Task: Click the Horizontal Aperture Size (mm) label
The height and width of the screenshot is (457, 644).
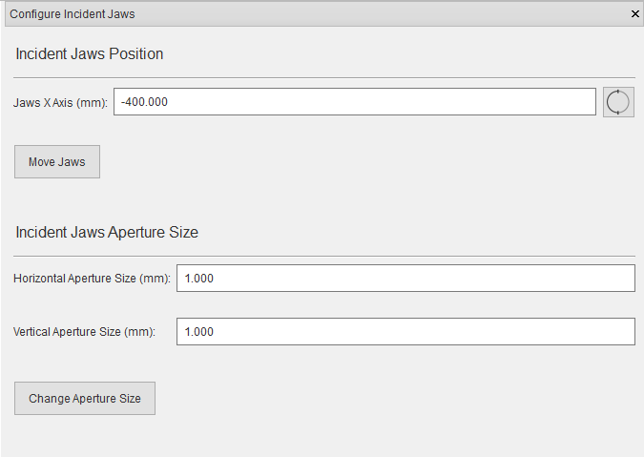Action: click(92, 279)
